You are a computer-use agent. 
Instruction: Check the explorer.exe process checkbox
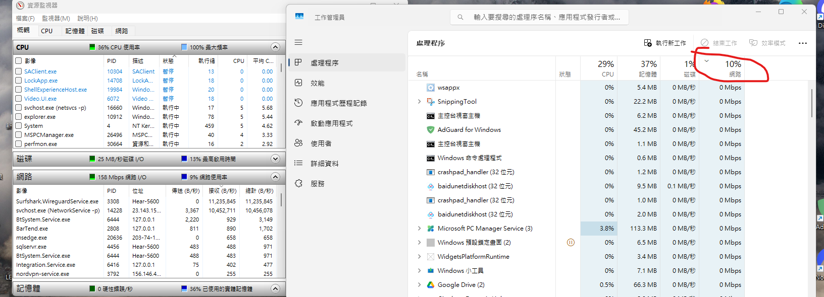click(19, 117)
